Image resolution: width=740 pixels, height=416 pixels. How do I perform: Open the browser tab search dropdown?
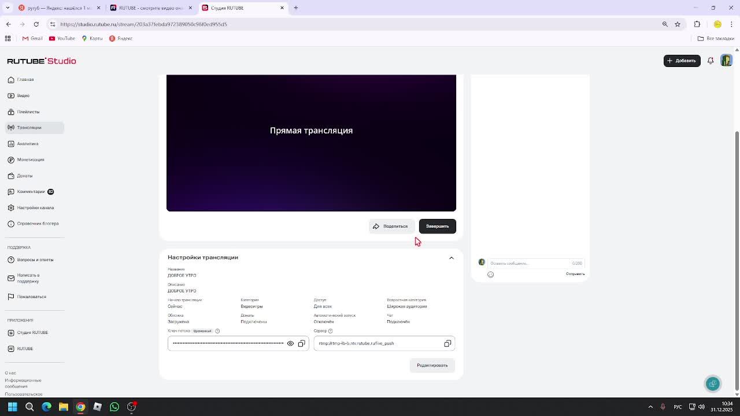click(x=8, y=8)
